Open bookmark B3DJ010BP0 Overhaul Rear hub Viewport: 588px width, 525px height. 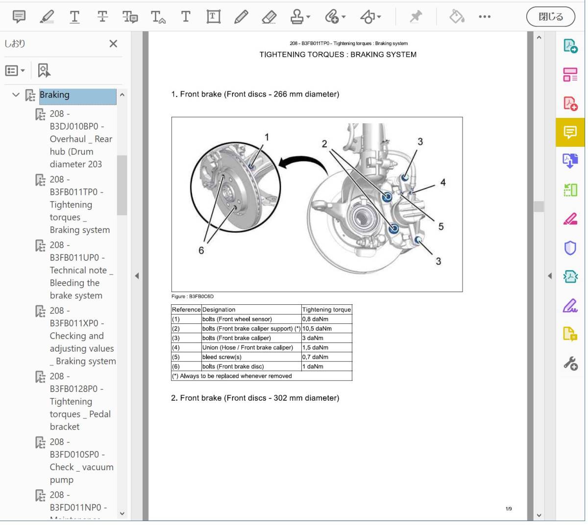click(81, 139)
